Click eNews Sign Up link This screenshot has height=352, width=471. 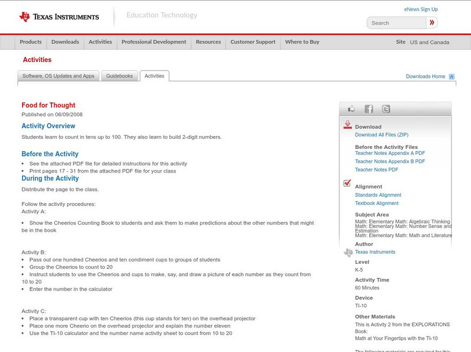pos(421,9)
